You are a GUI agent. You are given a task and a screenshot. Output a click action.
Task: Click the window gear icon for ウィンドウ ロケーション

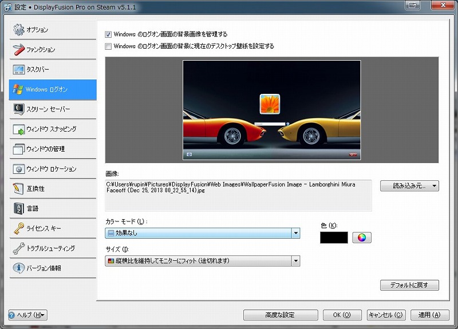(x=19, y=169)
